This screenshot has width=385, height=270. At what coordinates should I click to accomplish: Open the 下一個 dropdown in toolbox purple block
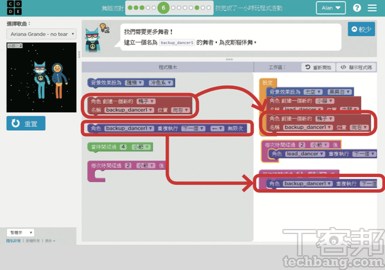click(x=193, y=128)
